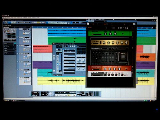Click the system tray clock
Image resolution: width=160 pixels, height=120 pixels.
coord(153,101)
